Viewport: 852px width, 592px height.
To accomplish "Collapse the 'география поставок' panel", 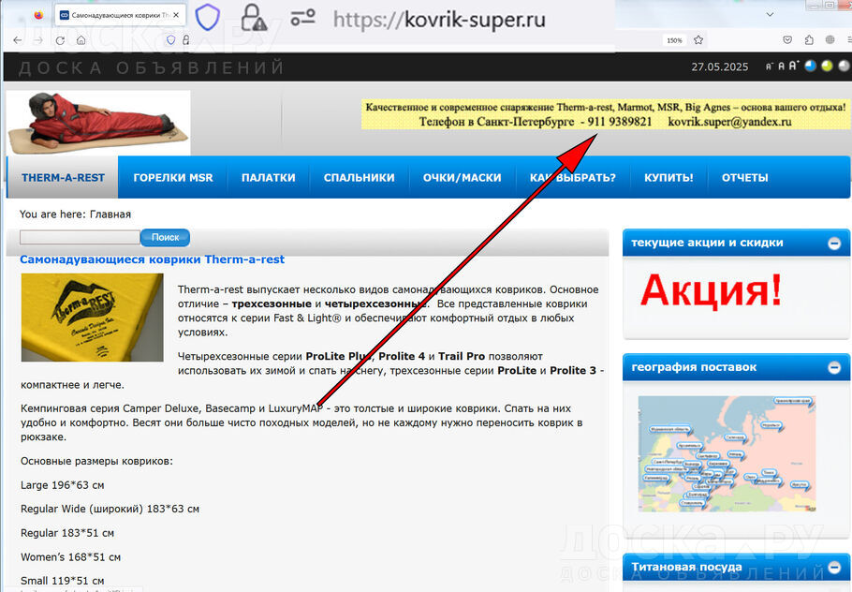I will point(833,368).
